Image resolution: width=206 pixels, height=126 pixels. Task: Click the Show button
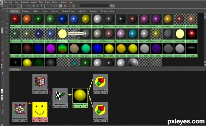(112, 6)
